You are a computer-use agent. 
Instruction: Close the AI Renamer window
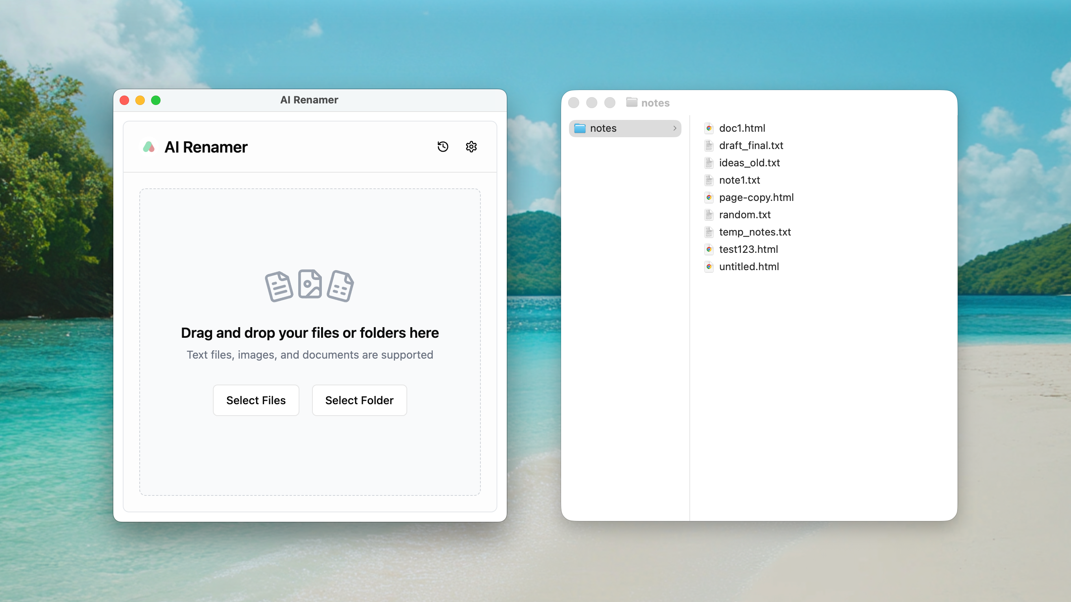tap(124, 100)
